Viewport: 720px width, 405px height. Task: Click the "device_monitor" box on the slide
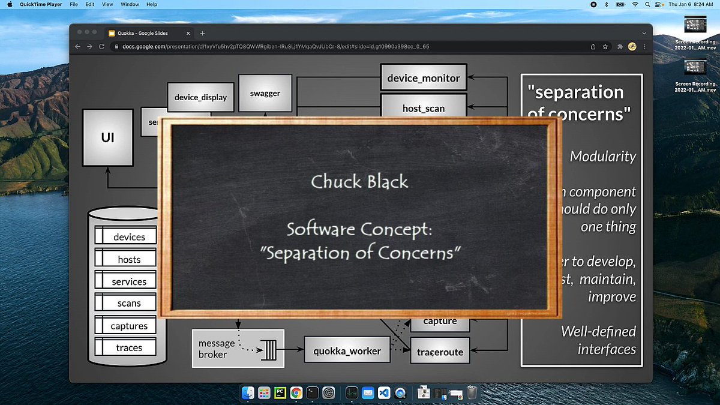(424, 77)
